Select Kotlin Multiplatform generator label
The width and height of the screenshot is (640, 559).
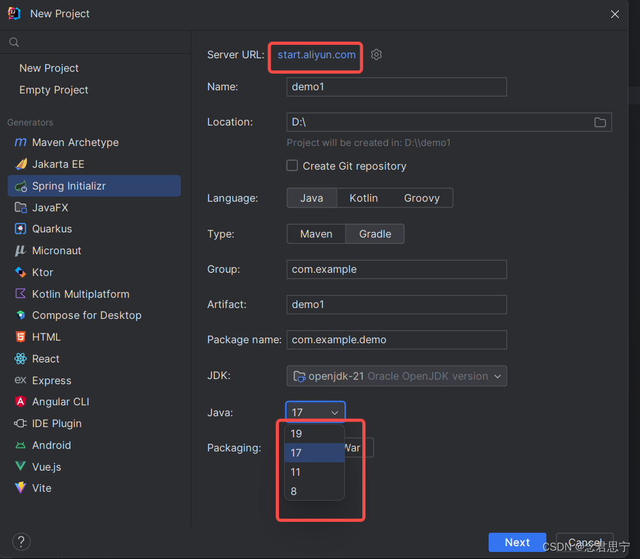tap(81, 294)
